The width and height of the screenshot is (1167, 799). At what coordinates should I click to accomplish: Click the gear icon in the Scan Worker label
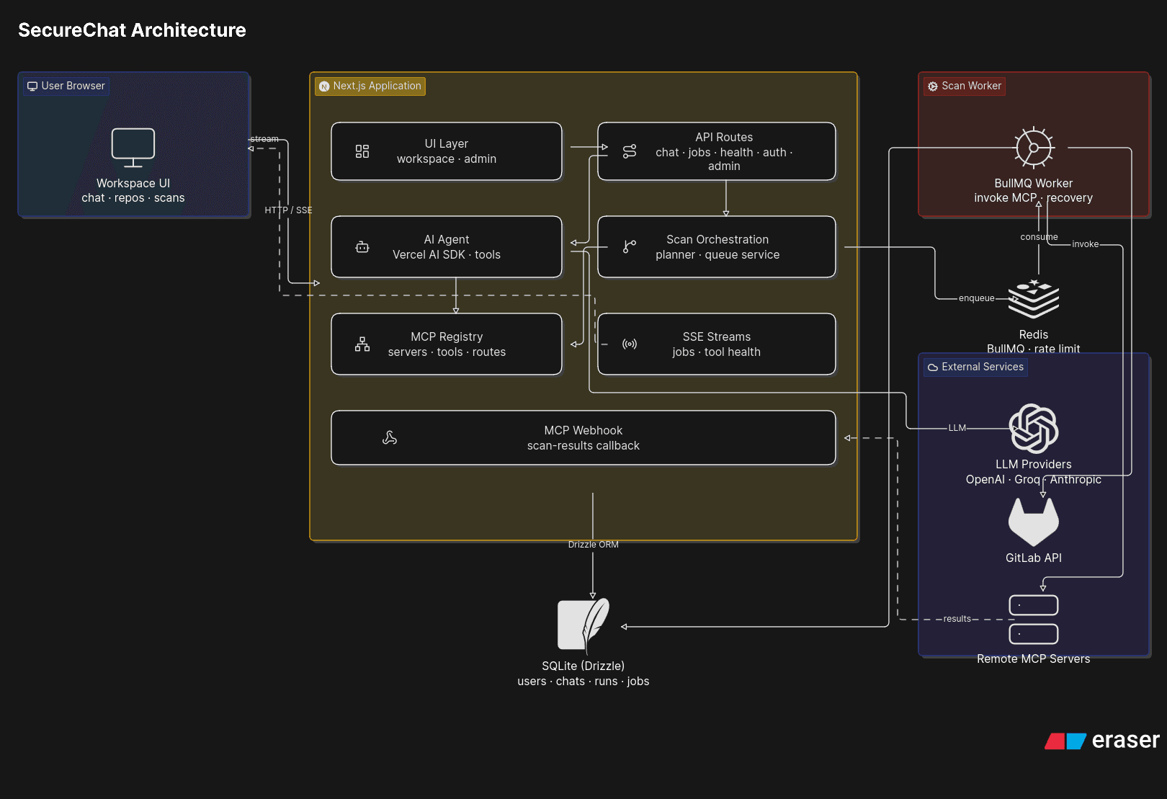(x=933, y=86)
